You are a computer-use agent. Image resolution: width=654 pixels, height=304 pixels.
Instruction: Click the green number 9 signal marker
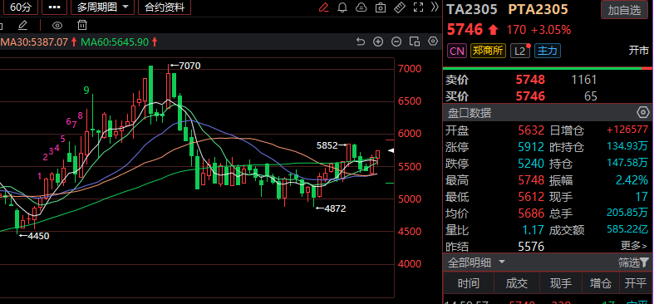[x=86, y=90]
